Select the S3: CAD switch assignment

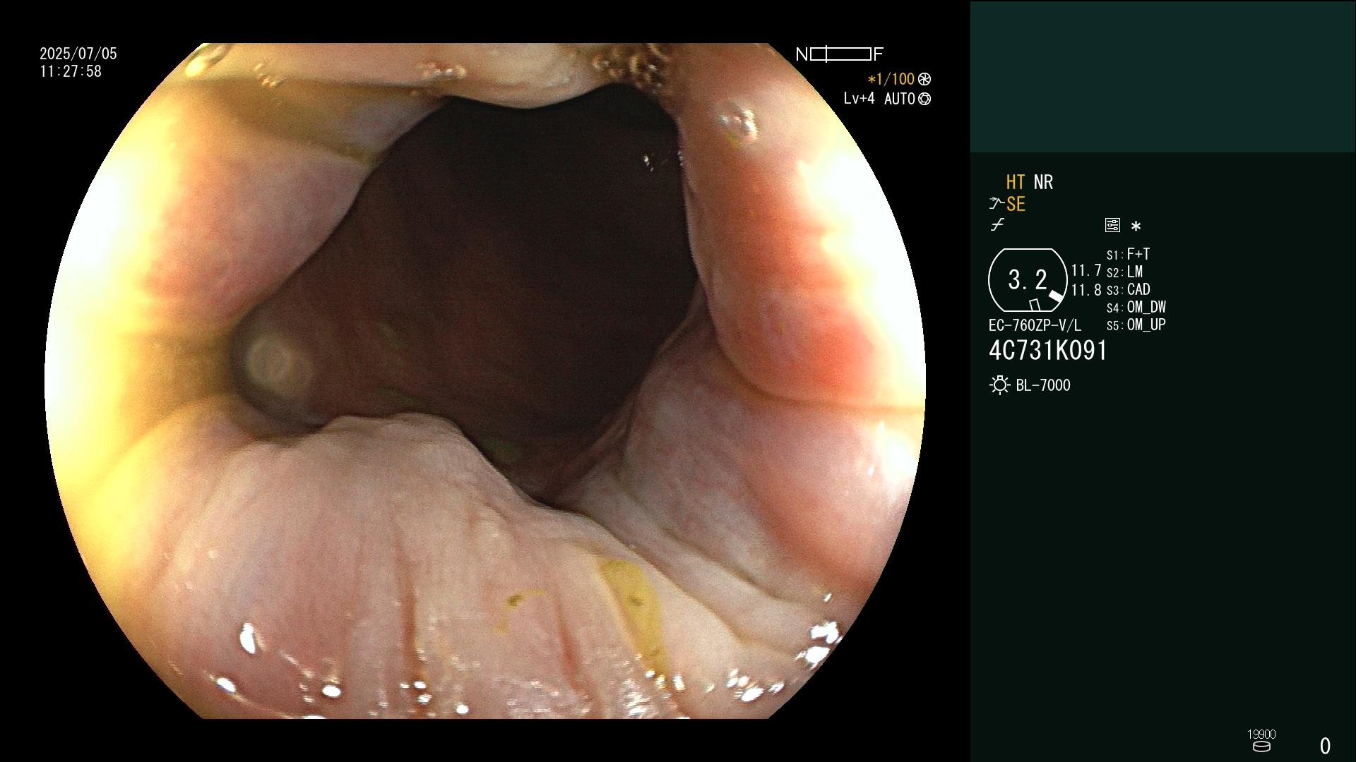coord(1129,289)
